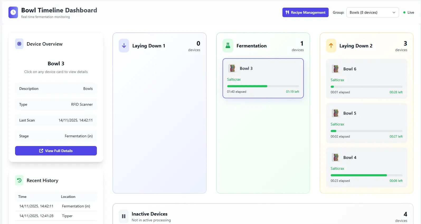Viewport: 421px width, 224px height.
Task: Click the Bowl 5 card thumbnail icon
Action: coord(336,113)
